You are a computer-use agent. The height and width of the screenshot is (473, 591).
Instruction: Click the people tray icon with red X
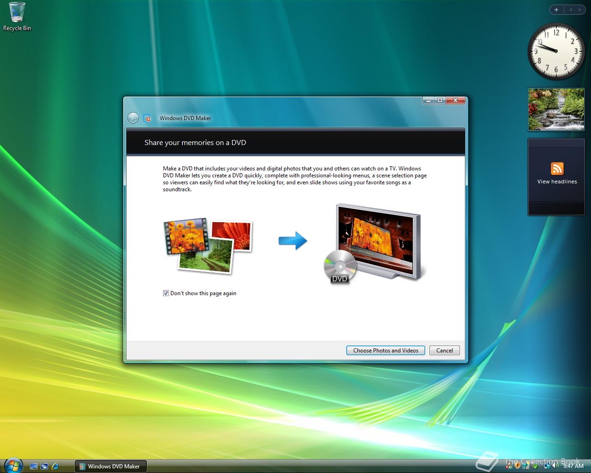pos(509,466)
